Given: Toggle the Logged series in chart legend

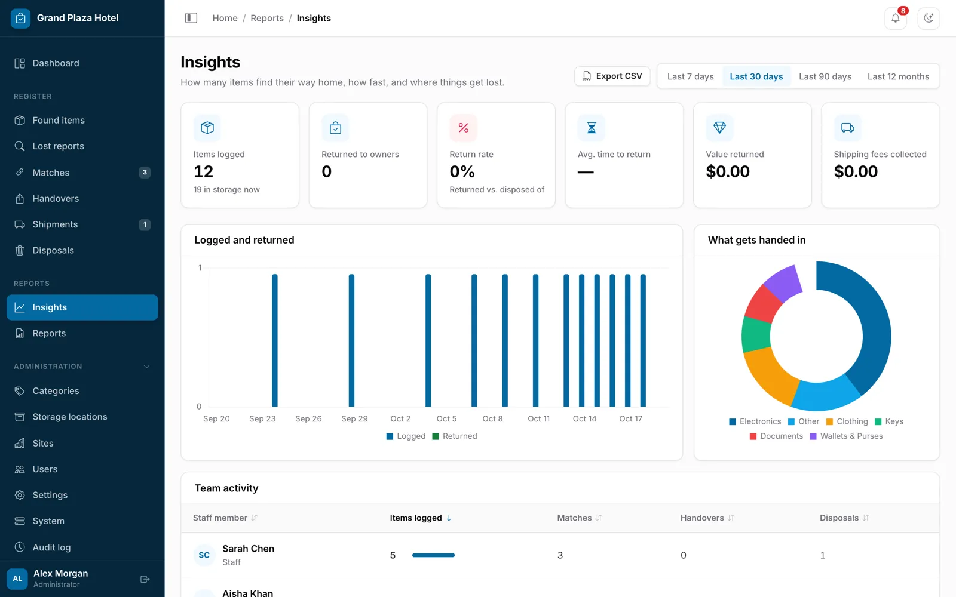Looking at the screenshot, I should point(406,436).
